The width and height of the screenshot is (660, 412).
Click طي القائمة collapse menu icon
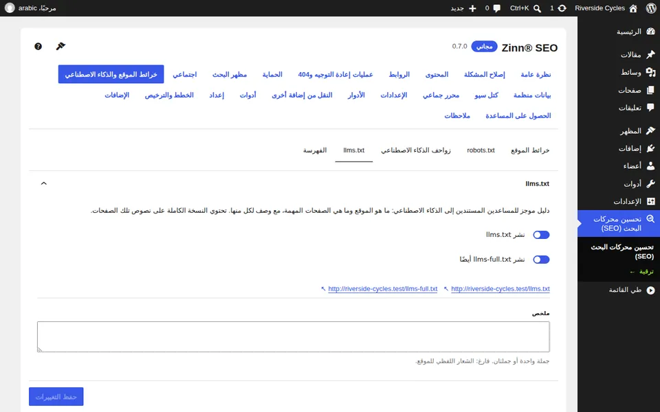pyautogui.click(x=651, y=290)
